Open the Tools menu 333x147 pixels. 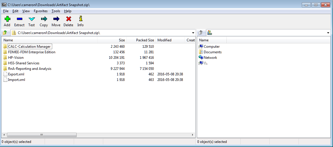[x=56, y=11]
